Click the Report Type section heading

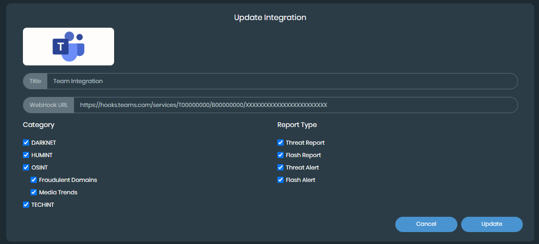pos(297,125)
